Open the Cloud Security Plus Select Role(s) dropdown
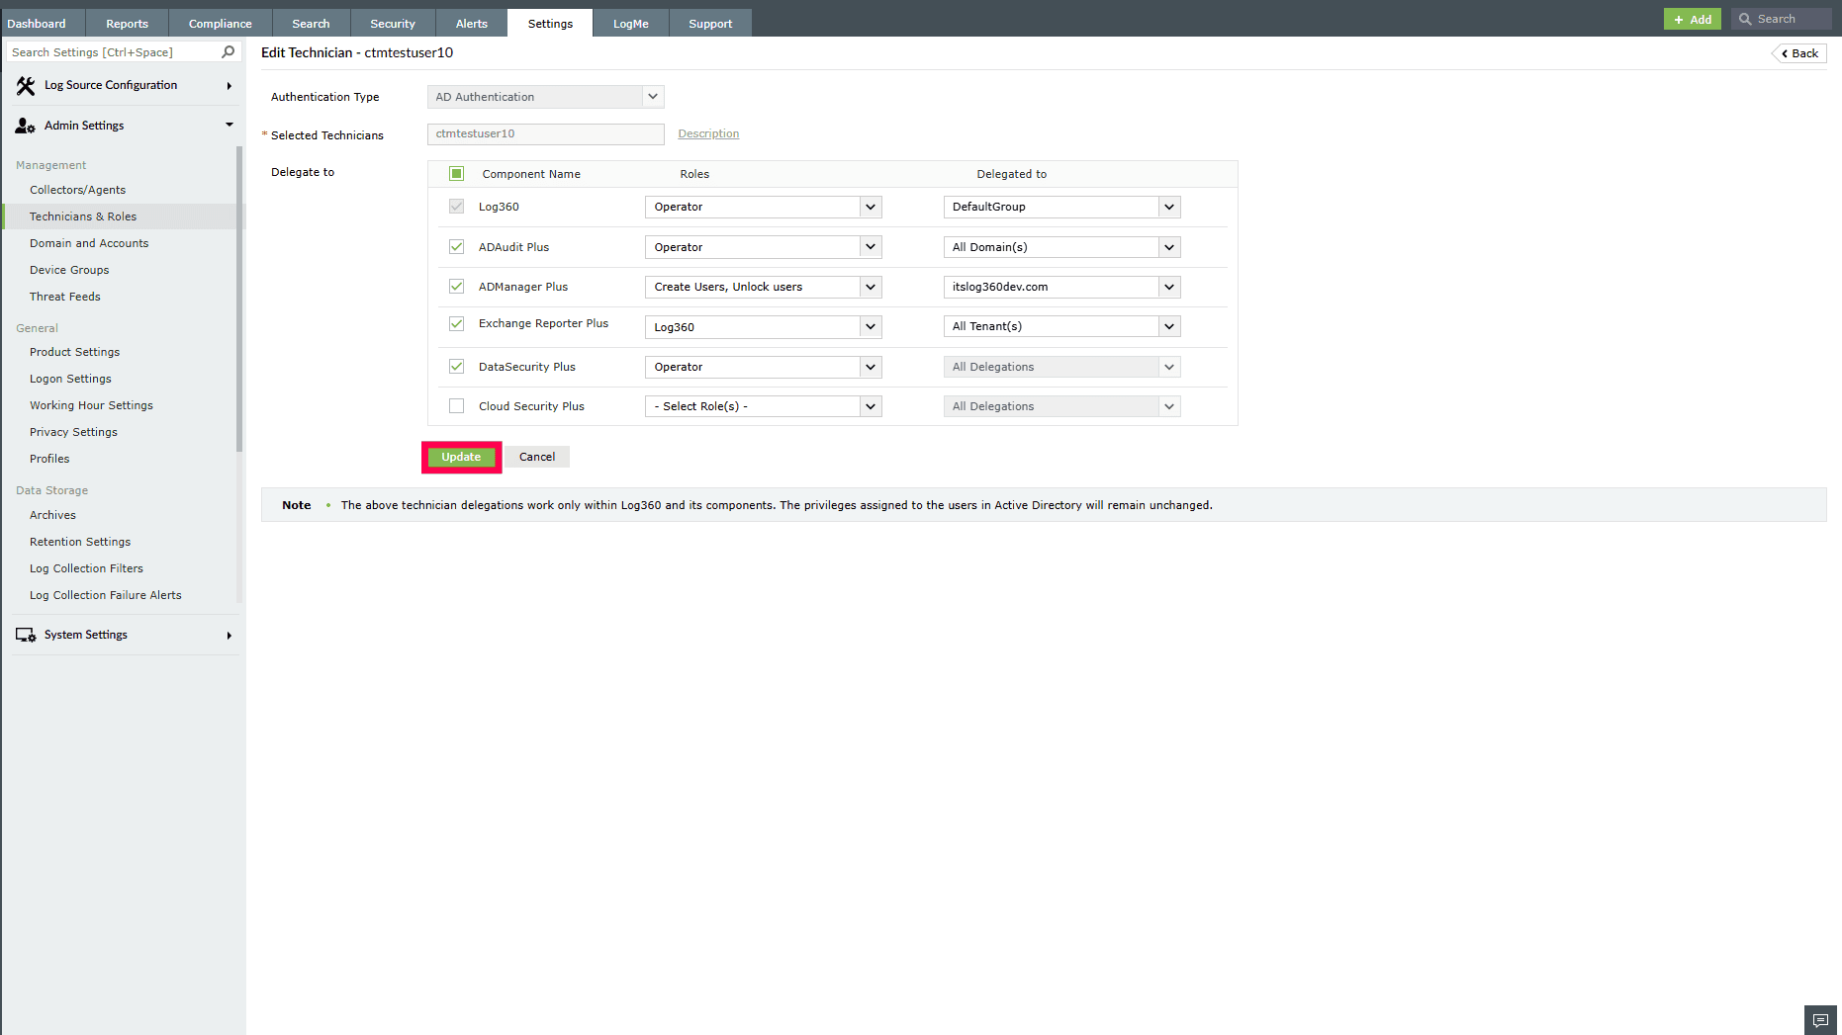Screen dimensions: 1842x1035 (763, 406)
